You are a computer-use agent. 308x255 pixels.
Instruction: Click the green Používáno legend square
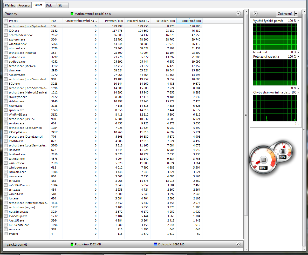coord(72,244)
